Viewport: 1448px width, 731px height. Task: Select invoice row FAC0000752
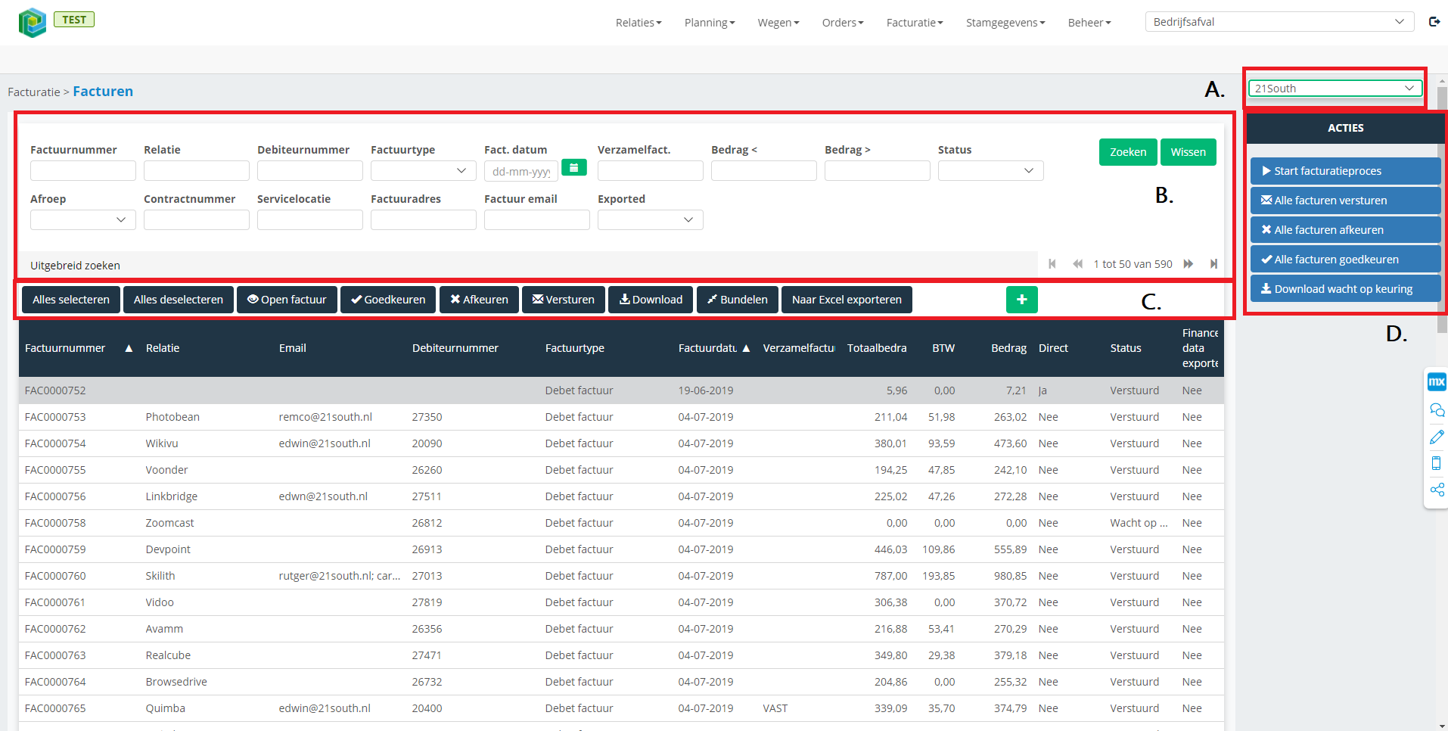click(621, 390)
